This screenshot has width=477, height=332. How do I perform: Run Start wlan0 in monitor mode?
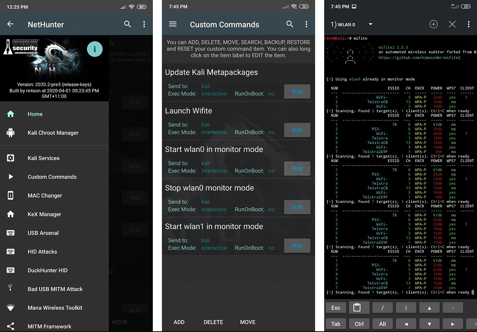point(297,169)
